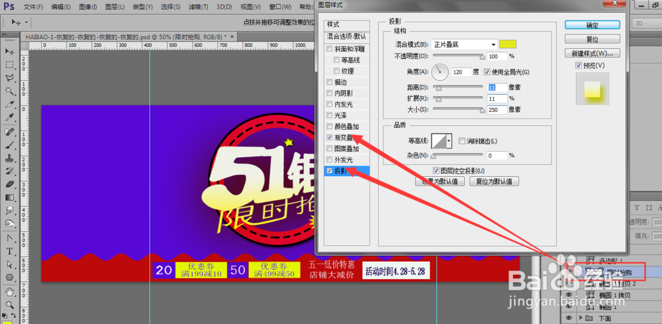Select the Move tool in the toolbox
Image resolution: width=662 pixels, height=324 pixels.
9,51
